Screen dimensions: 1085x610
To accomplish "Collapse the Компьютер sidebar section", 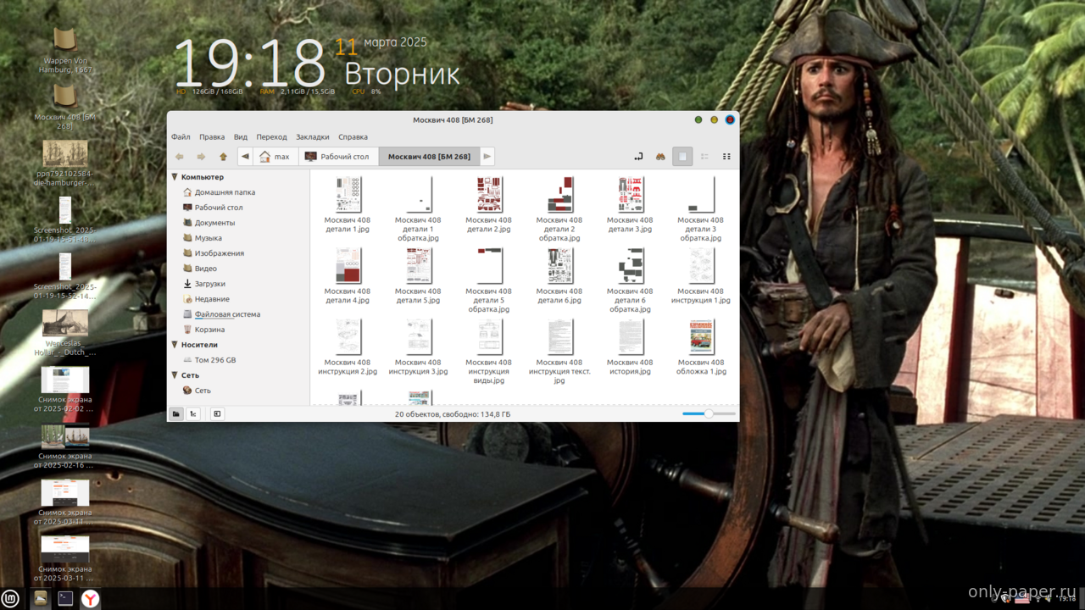I will 175,177.
